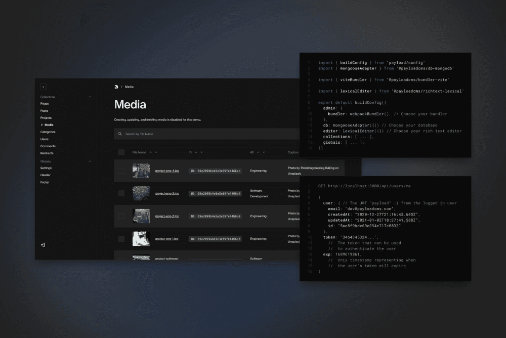Screen dimensions: 506x338
Task: Open Comments in the sidebar
Action: pos(48,146)
